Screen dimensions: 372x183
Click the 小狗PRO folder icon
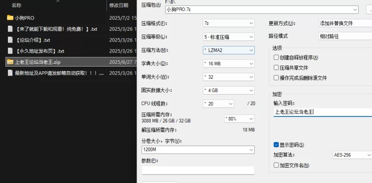tap(10, 18)
